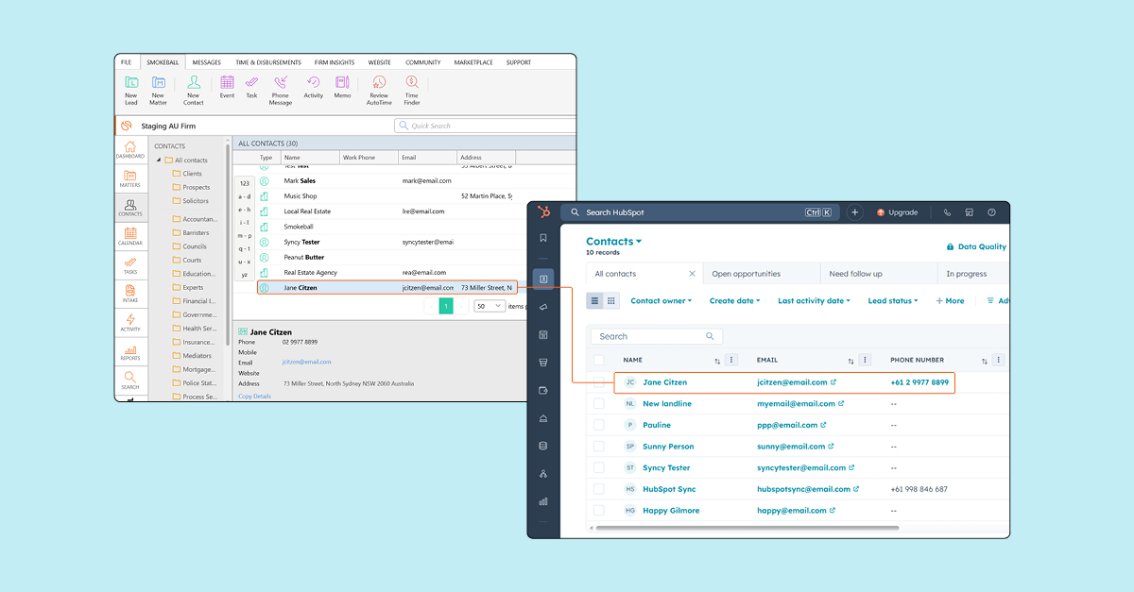Screen dimensions: 1134x592
Task: Open HubSpot reporting bar-chart icon
Action: tap(543, 501)
